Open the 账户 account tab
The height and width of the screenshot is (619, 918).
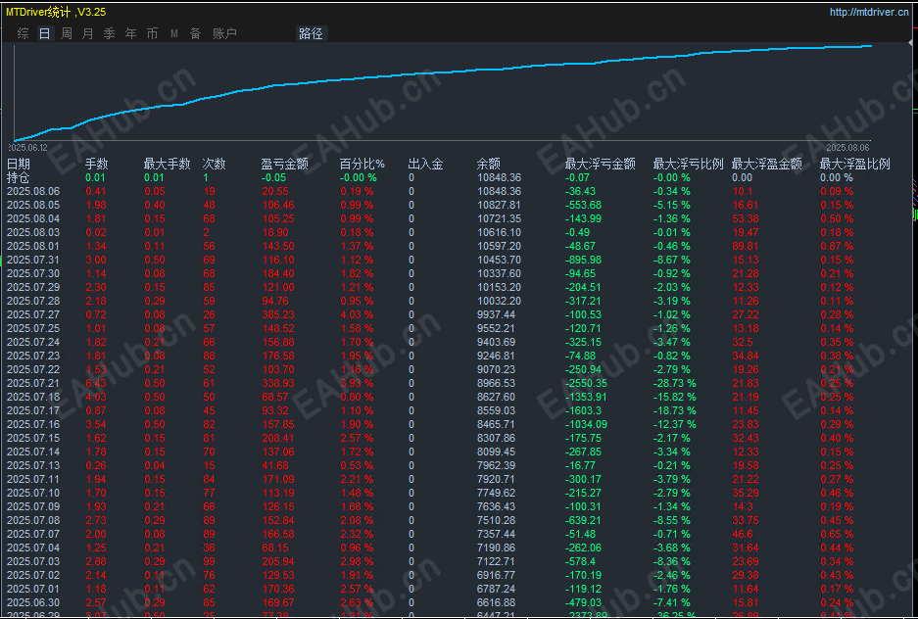[x=224, y=33]
